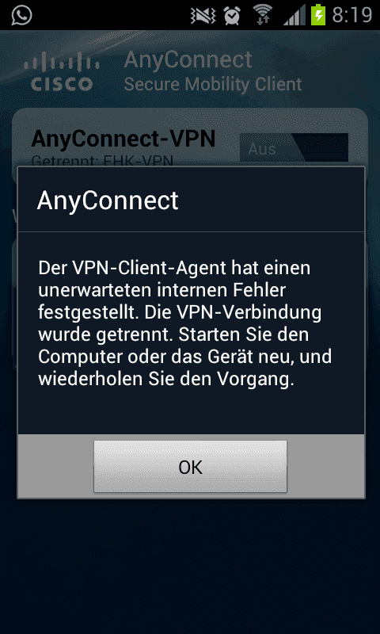Tap the Getrennt: FHK-VPN status line

[x=102, y=161]
